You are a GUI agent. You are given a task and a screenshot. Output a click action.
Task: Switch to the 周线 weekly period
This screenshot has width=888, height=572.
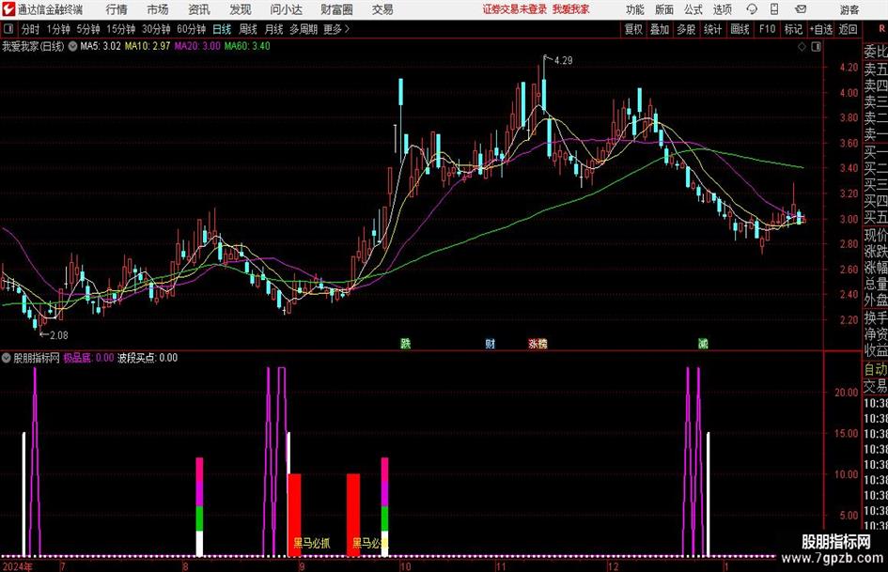(x=248, y=29)
